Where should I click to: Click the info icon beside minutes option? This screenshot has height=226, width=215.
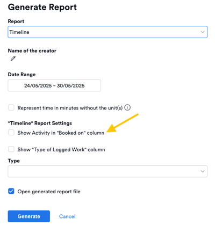click(x=127, y=107)
